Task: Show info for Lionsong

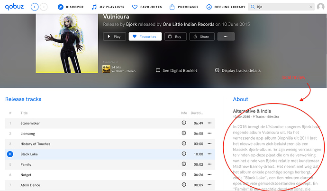Action: click(184, 133)
